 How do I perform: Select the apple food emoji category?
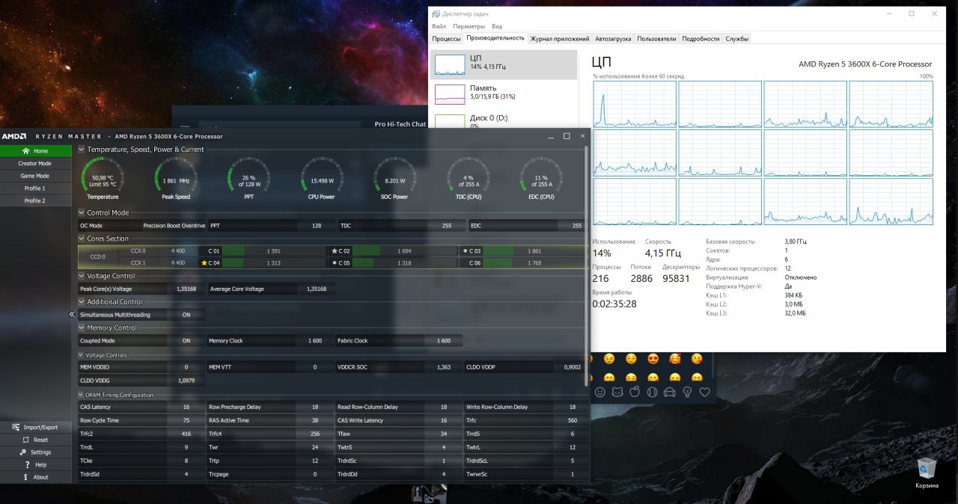pyautogui.click(x=635, y=392)
